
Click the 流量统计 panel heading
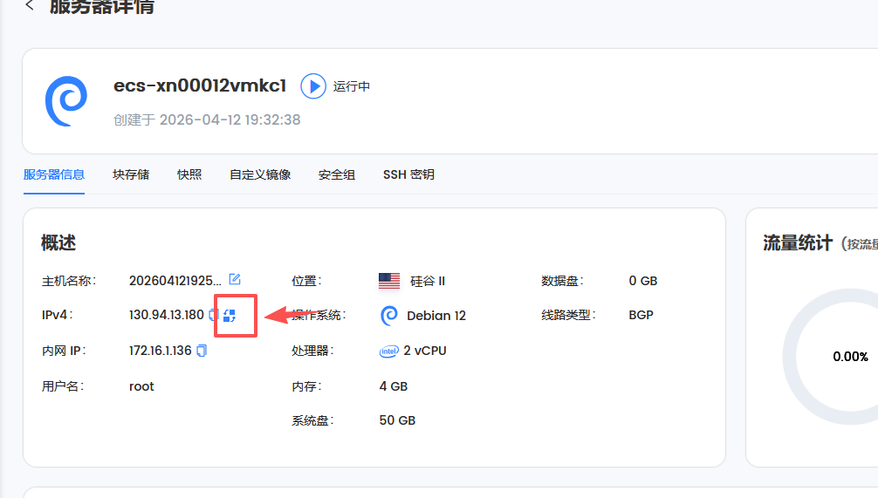(x=798, y=242)
